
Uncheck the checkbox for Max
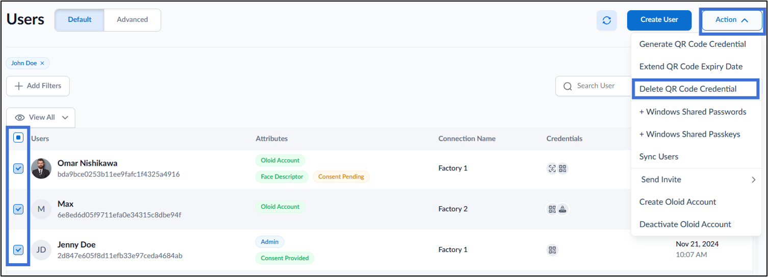click(x=18, y=209)
